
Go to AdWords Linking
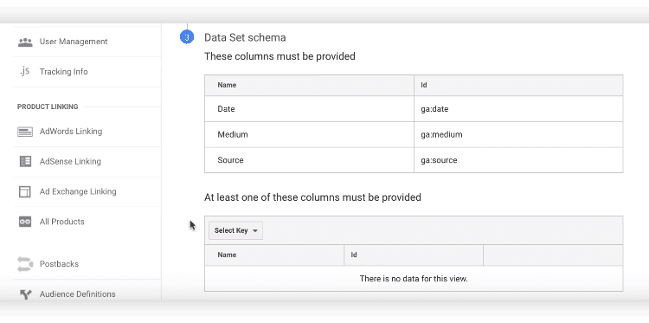coord(71,132)
